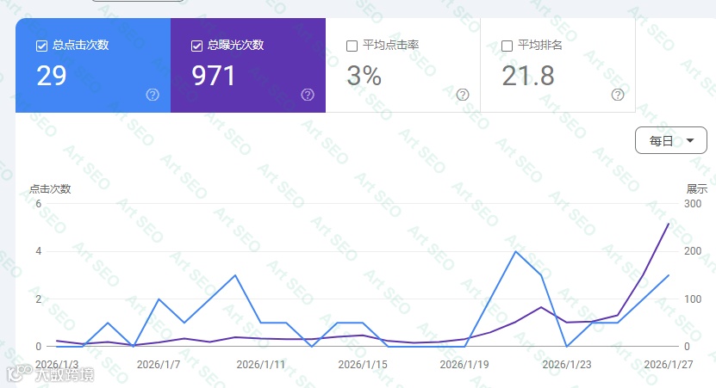Uncheck the 总点击次数 checkbox
This screenshot has width=716, height=388.
coord(41,46)
